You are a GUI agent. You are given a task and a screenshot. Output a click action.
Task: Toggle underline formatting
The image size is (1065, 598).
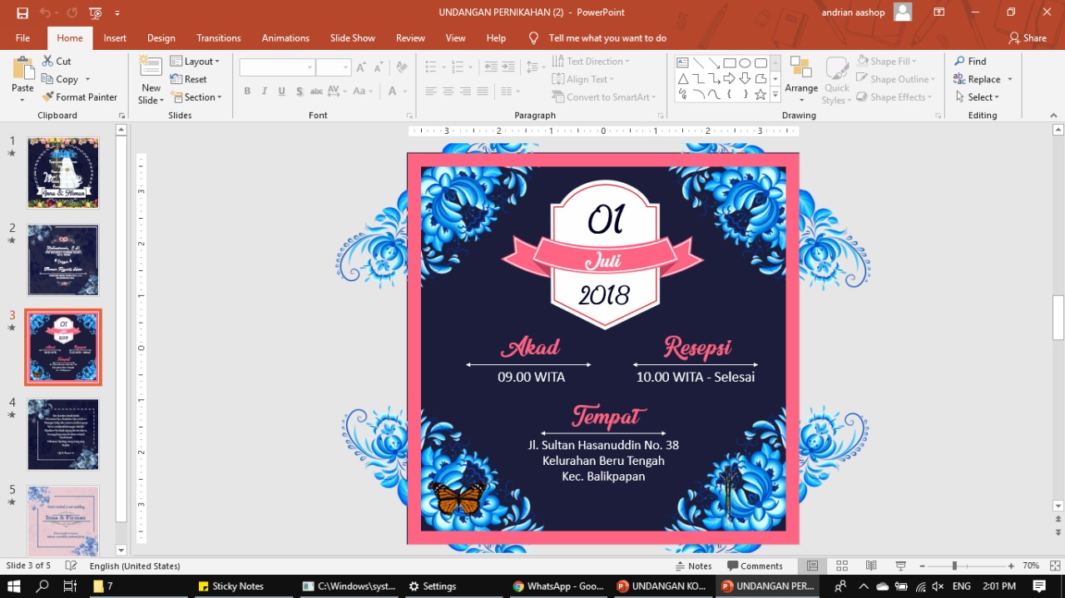pyautogui.click(x=280, y=91)
